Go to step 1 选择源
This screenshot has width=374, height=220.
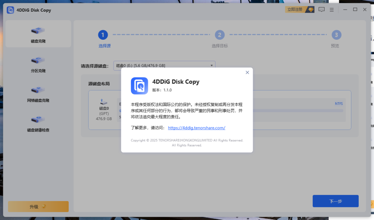click(x=103, y=35)
